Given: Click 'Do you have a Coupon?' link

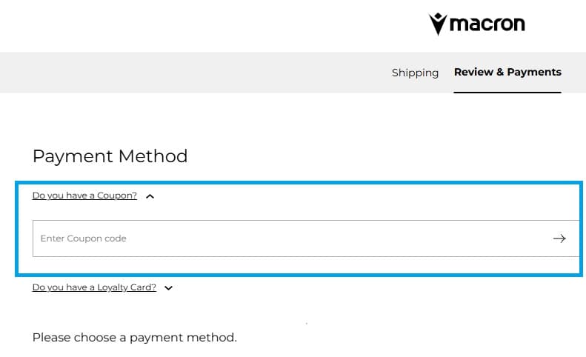Looking at the screenshot, I should click(84, 196).
